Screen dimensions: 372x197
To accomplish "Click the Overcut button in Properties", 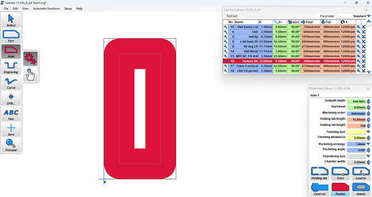I will click(x=319, y=189).
